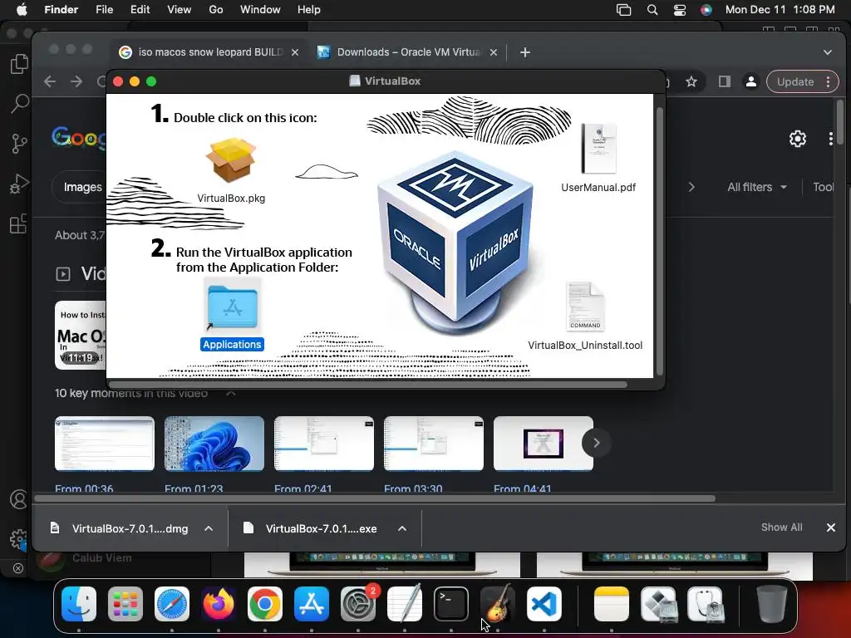Viewport: 851px width, 638px height.
Task: Open the Apple menu
Action: click(22, 10)
